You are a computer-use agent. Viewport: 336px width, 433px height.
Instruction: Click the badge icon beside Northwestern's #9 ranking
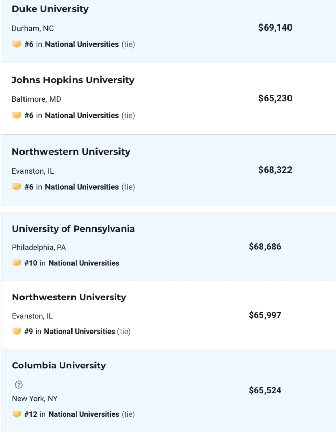tap(17, 332)
